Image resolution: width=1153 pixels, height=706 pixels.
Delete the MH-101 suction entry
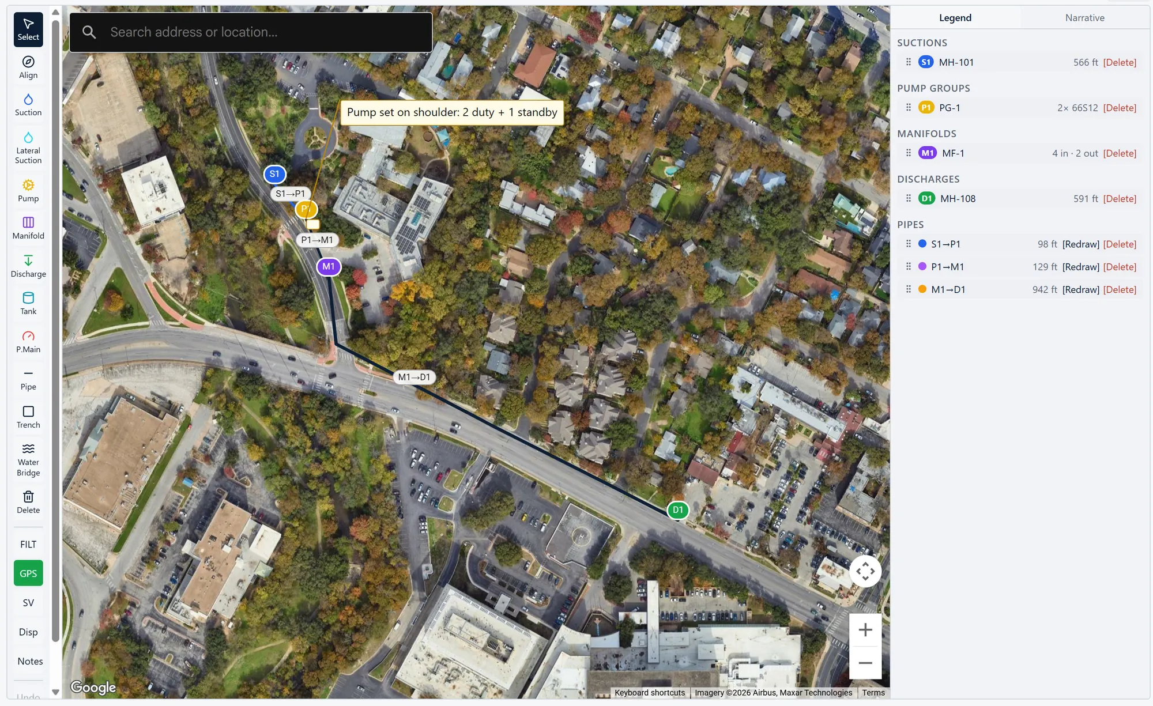(x=1120, y=62)
